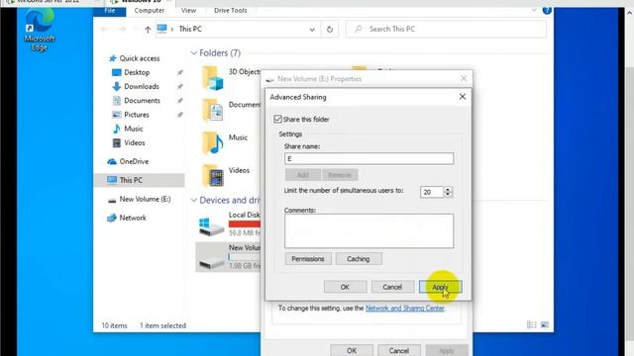Click inside the Share name field

click(x=369, y=158)
